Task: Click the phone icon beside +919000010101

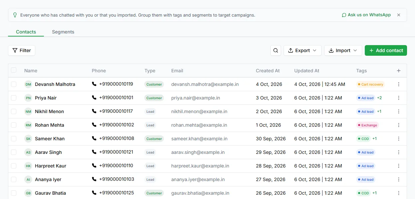Action: click(x=94, y=98)
